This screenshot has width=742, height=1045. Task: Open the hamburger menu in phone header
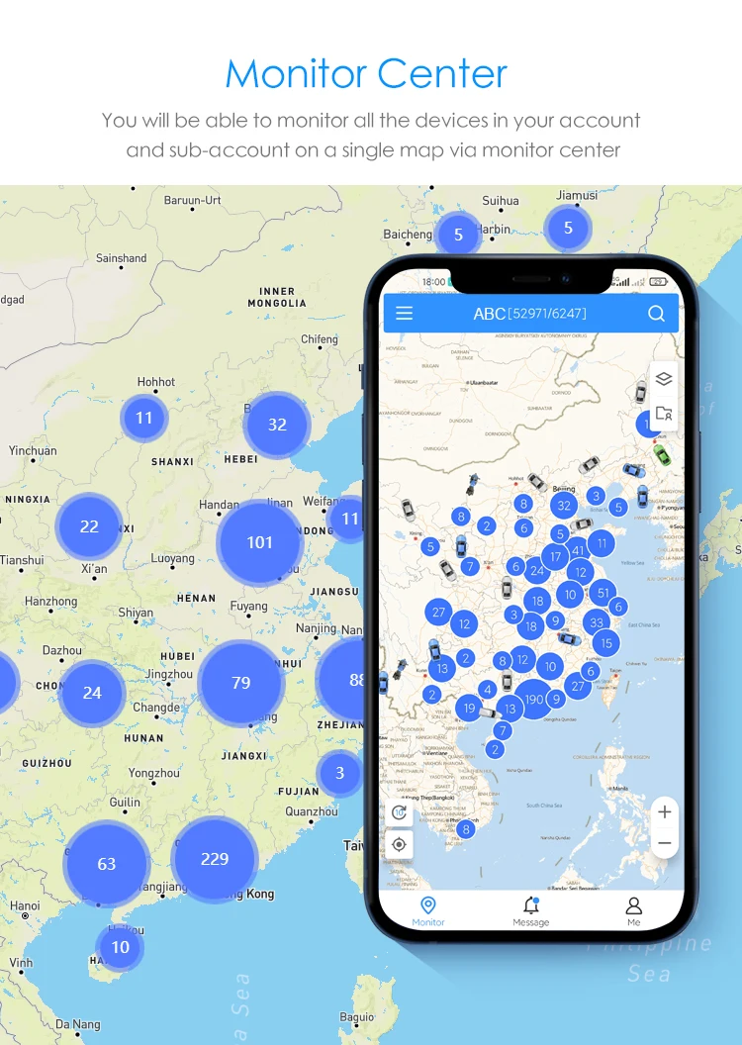(x=405, y=314)
